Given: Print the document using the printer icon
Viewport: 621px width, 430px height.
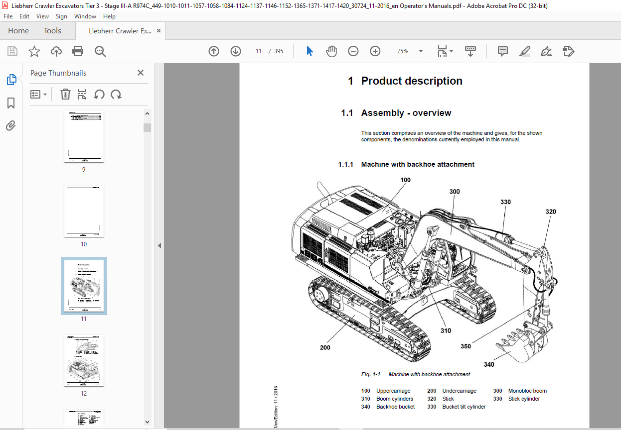Looking at the screenshot, I should [78, 51].
